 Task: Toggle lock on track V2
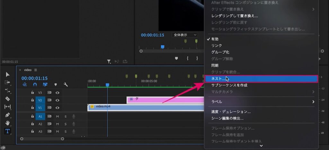point(32,100)
